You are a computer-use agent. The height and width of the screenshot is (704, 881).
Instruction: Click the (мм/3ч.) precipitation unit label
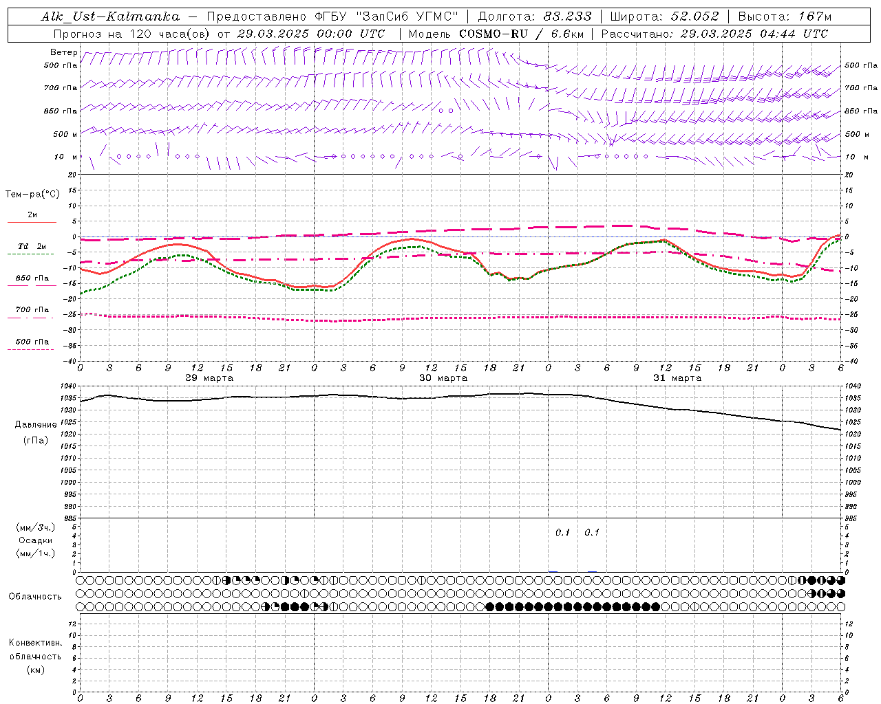coord(36,527)
